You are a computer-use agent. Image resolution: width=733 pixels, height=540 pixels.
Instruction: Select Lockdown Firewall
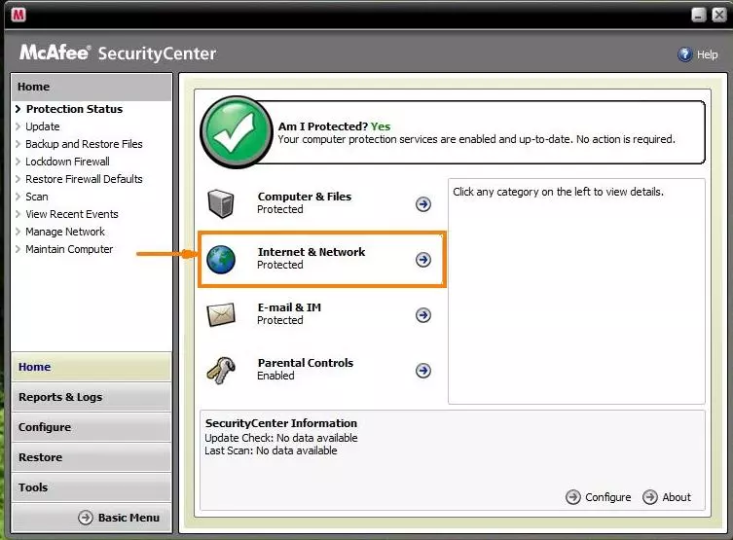68,162
